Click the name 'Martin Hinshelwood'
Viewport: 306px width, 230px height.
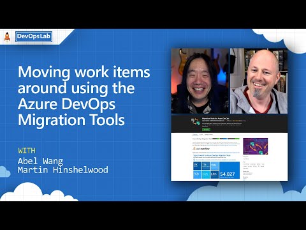pyautogui.click(x=63, y=170)
